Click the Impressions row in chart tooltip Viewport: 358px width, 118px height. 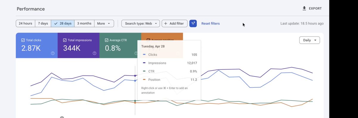pyautogui.click(x=169, y=63)
